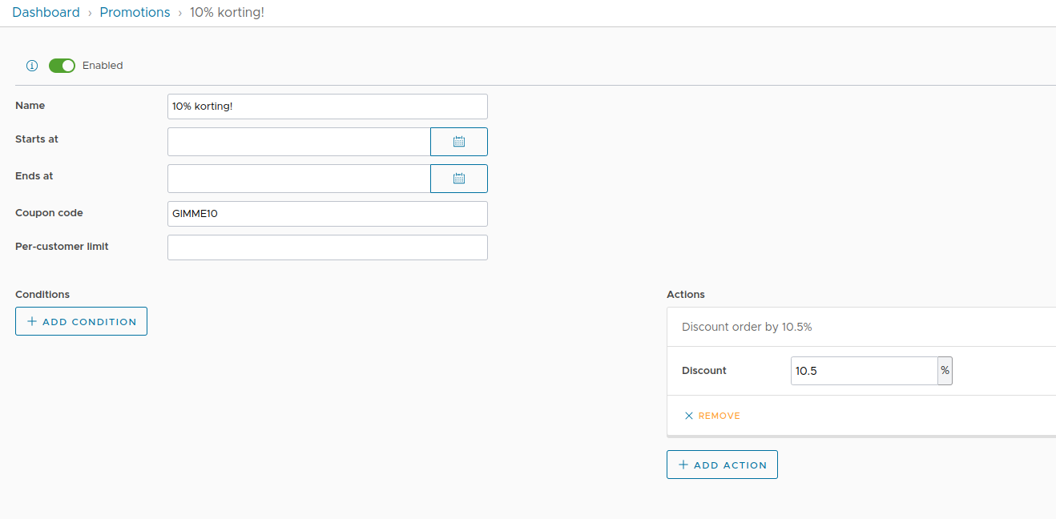Viewport: 1056px width, 519px height.
Task: Navigate to the Dashboard breadcrumb
Action: (x=46, y=12)
